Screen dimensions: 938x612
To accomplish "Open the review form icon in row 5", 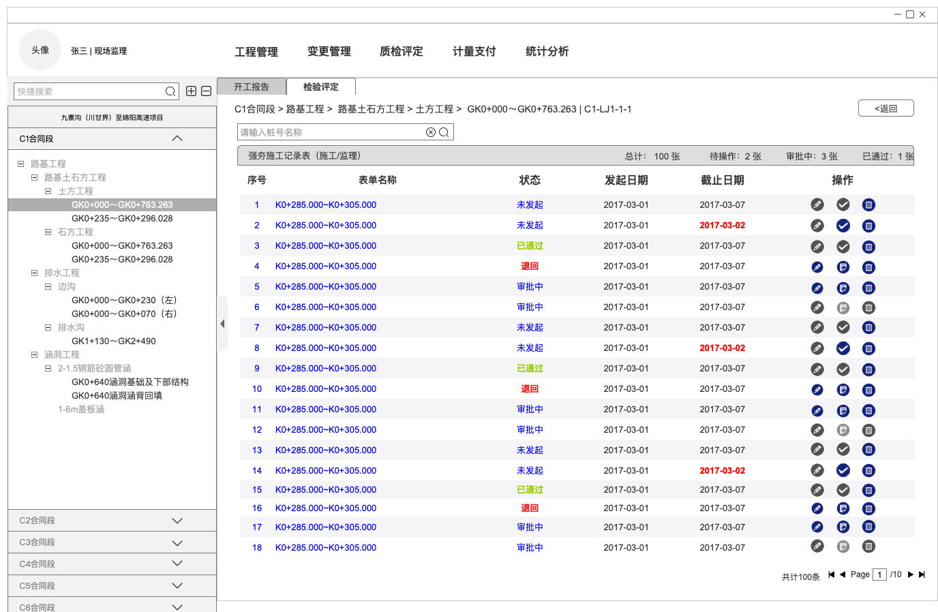I will (x=843, y=288).
